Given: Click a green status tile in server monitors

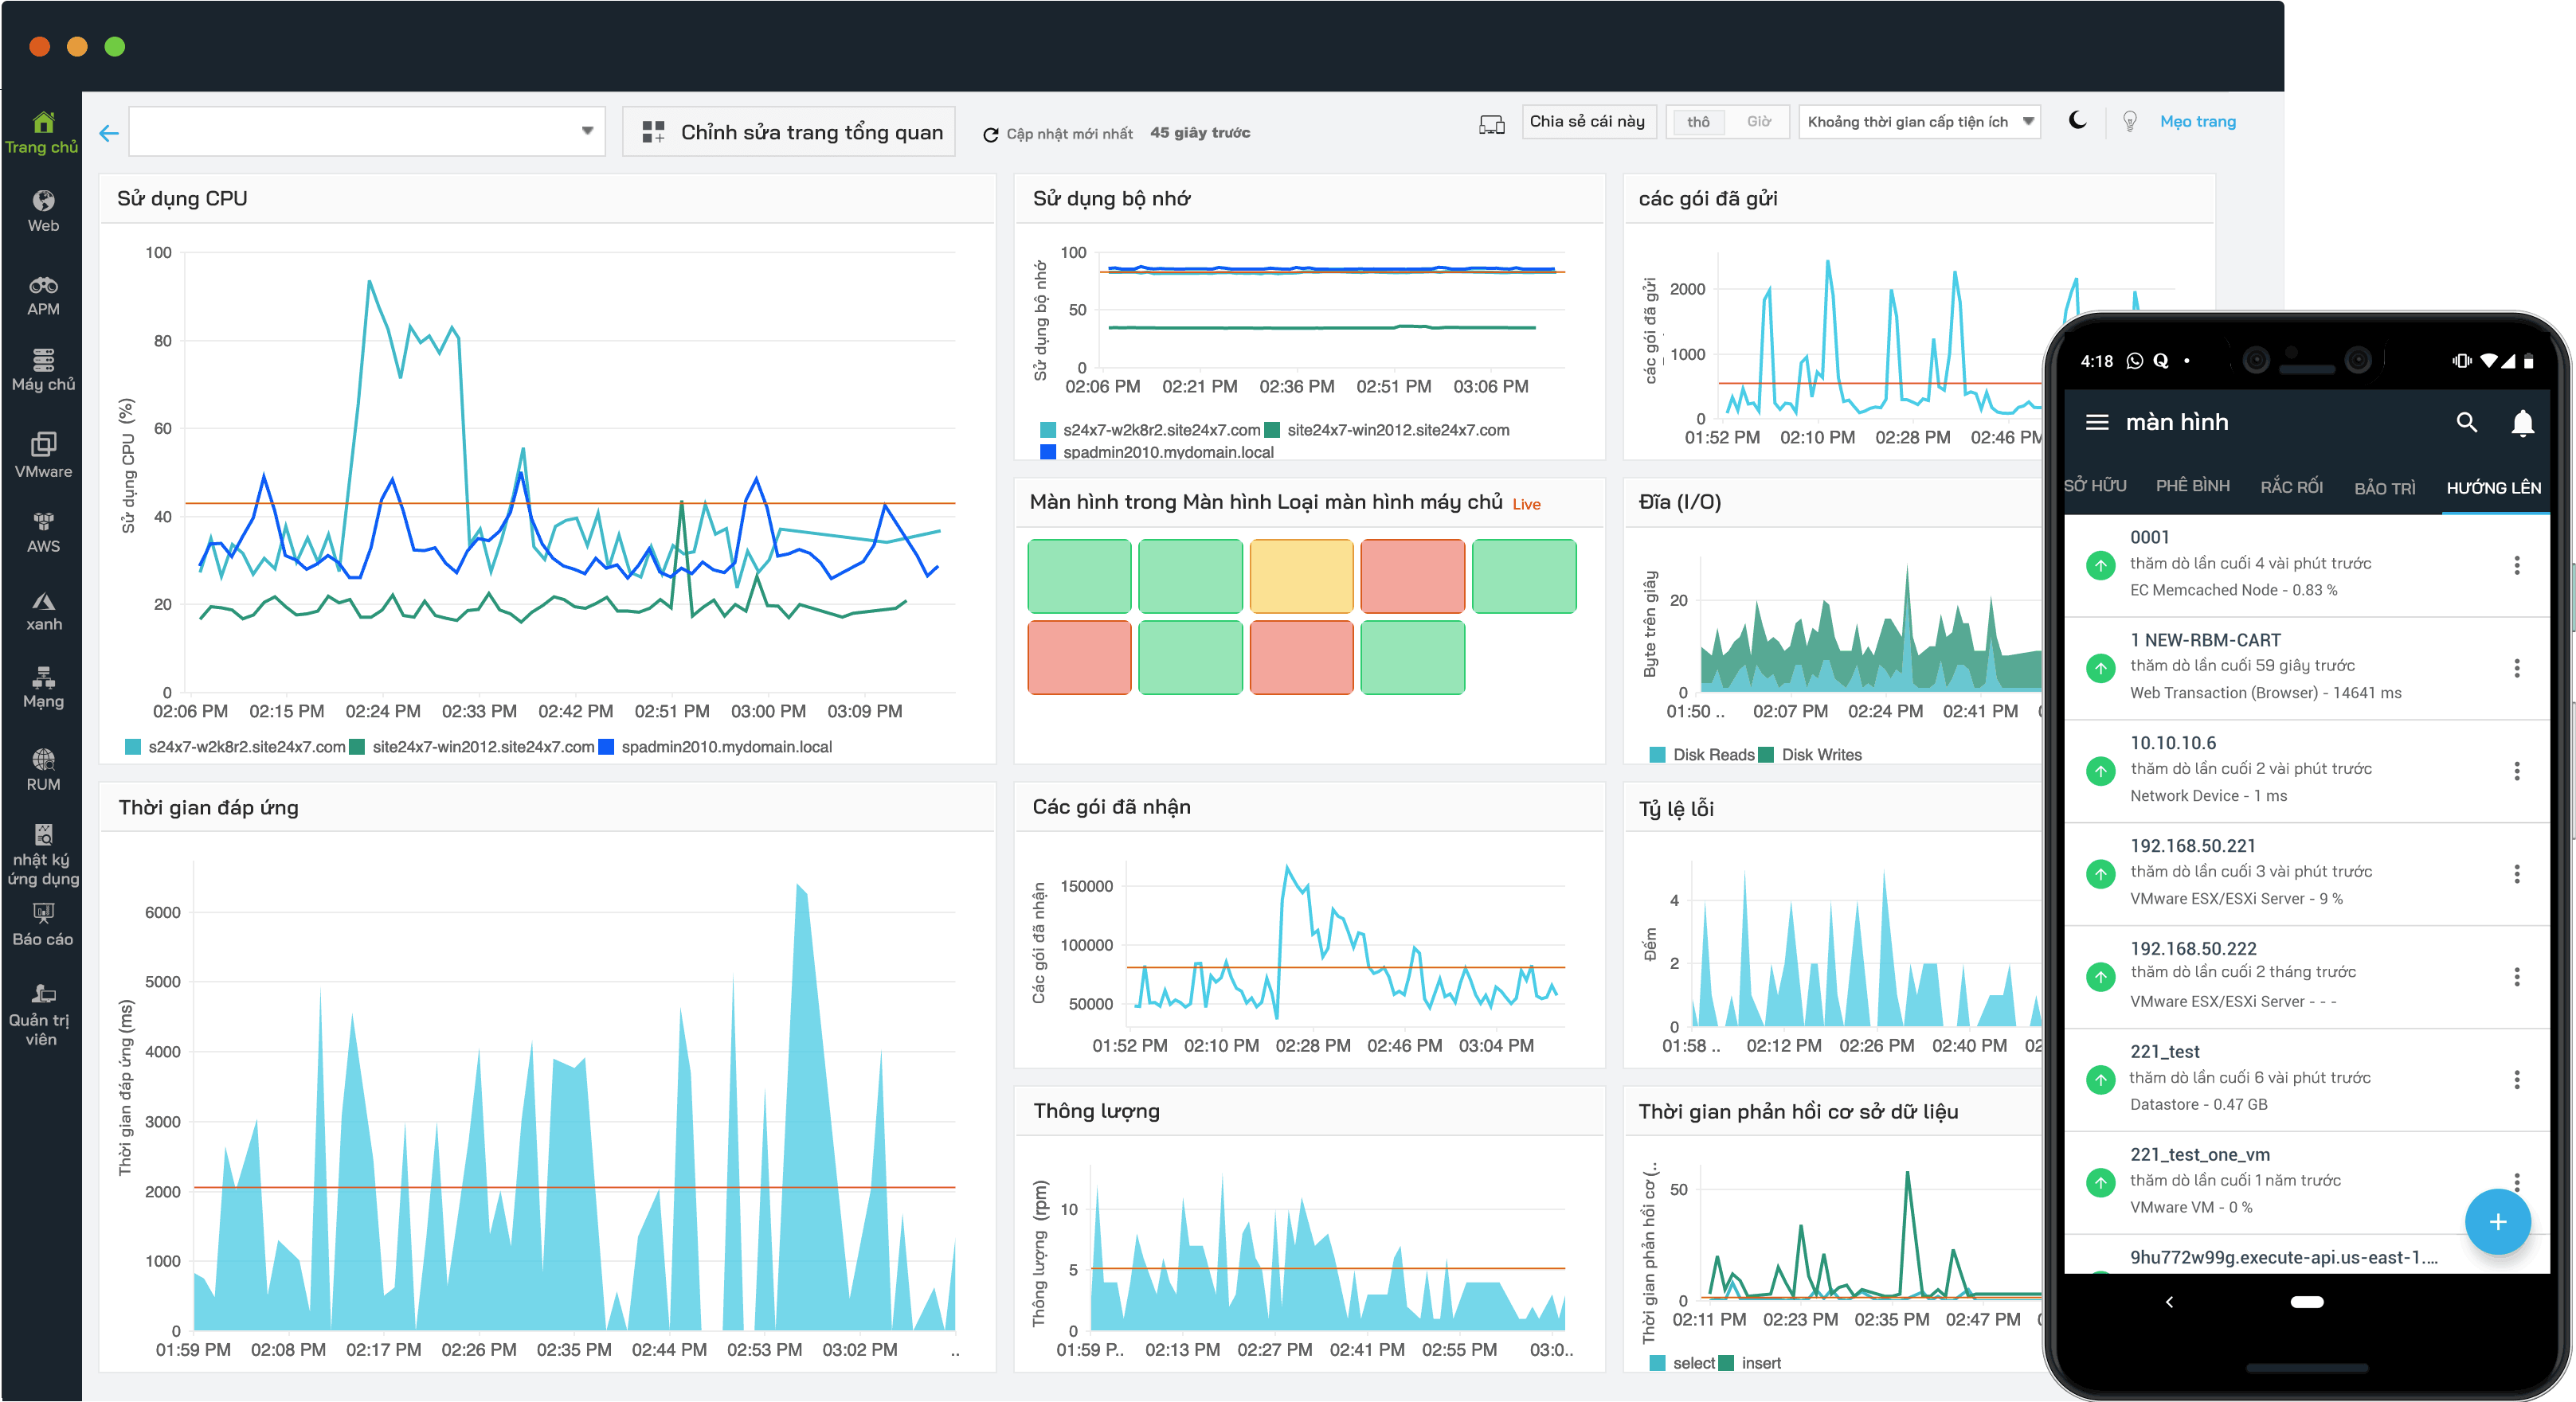Looking at the screenshot, I should point(1079,576).
